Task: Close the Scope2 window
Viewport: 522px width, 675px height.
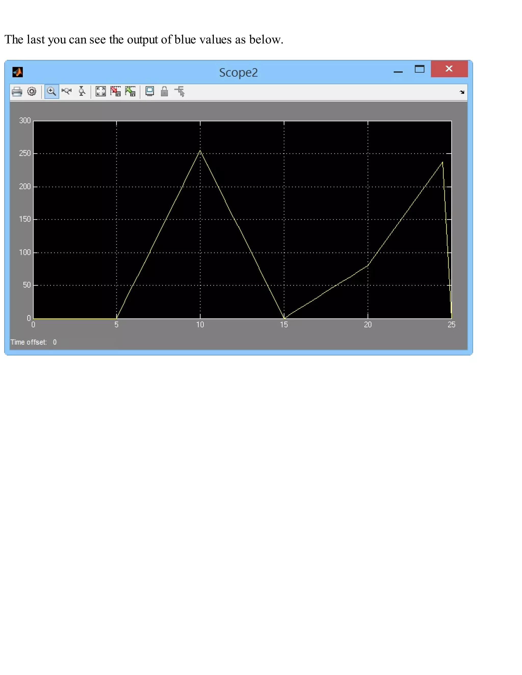Action: click(449, 69)
